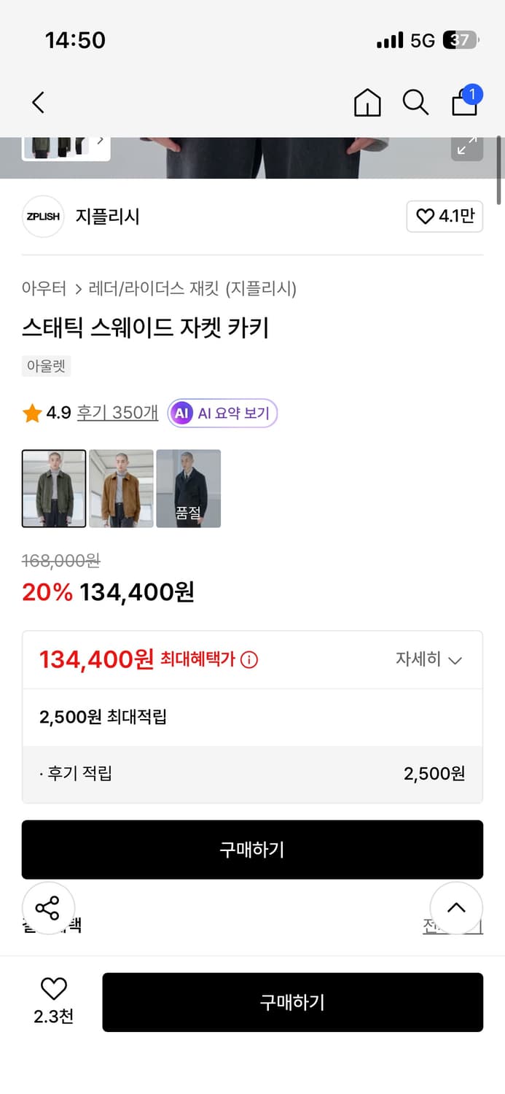The width and height of the screenshot is (505, 1094).
Task: Tap the heart icon next to 4.1만
Action: [425, 217]
